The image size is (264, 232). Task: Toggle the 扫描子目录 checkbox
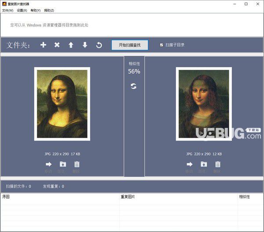161,45
